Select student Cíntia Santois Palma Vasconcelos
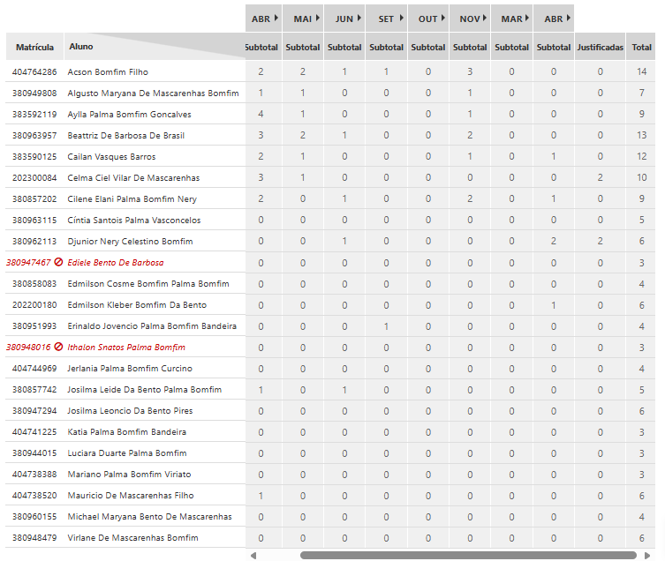 (x=134, y=221)
